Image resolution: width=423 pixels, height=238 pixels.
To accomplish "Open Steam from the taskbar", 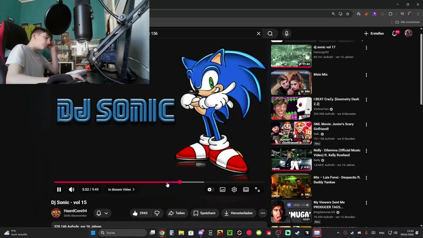I will point(297,233).
